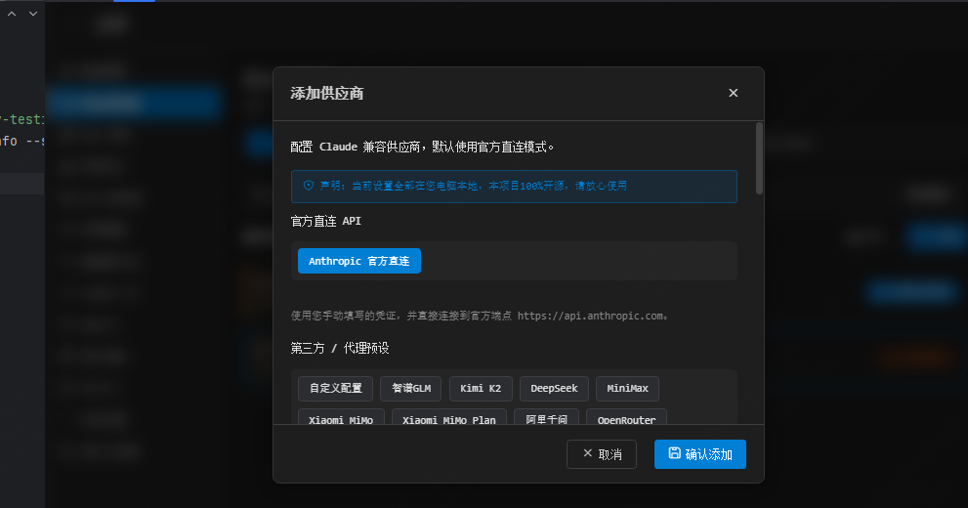Click the 声明 notice text in banner
968x508 pixels.
(473, 186)
